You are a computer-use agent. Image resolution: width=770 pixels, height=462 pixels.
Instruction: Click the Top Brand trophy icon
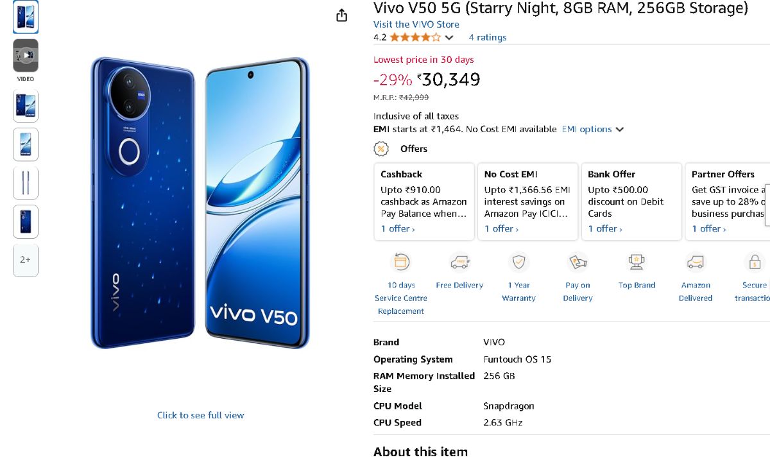coord(637,262)
